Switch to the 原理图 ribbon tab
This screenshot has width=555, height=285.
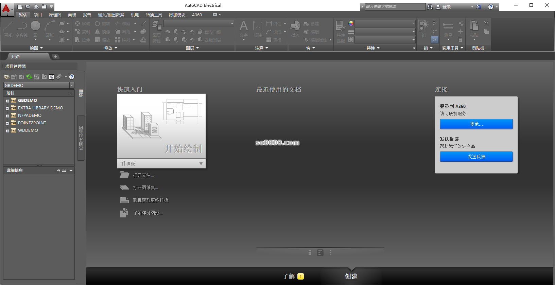(x=55, y=15)
